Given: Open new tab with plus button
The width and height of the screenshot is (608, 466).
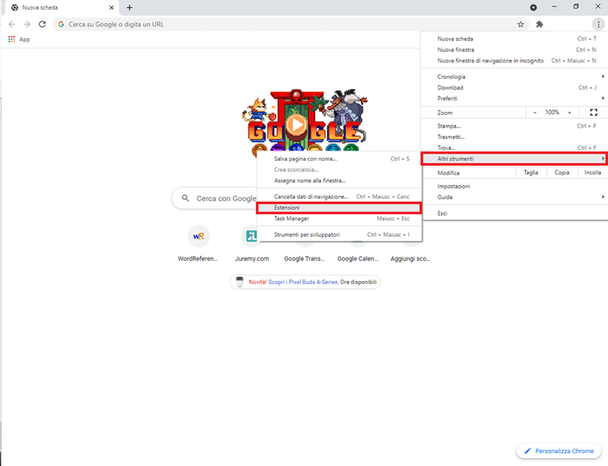Looking at the screenshot, I should (x=129, y=7).
